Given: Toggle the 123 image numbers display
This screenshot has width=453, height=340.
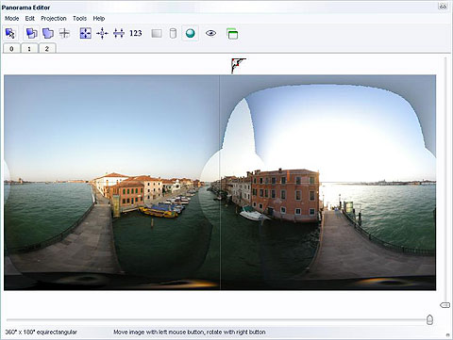Looking at the screenshot, I should [136, 33].
